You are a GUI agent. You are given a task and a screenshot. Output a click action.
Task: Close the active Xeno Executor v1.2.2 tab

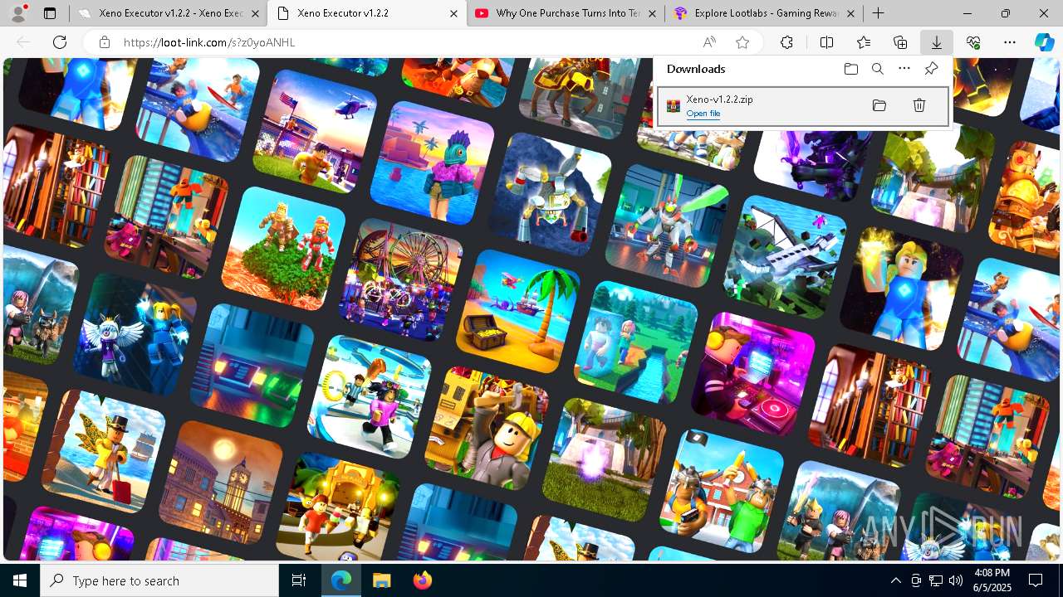(x=453, y=13)
